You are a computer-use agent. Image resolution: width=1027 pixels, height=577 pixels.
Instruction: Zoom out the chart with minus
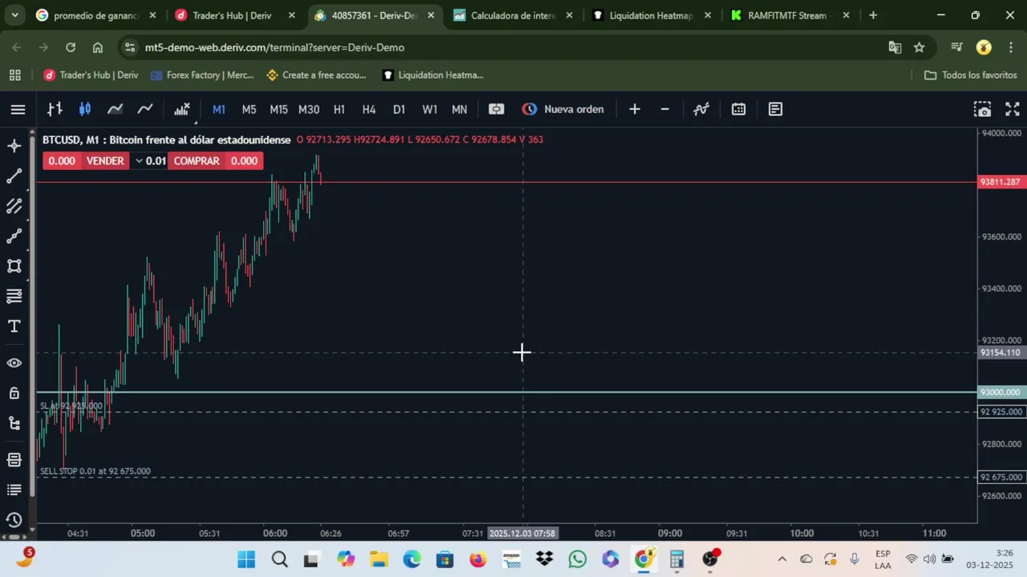point(664,109)
